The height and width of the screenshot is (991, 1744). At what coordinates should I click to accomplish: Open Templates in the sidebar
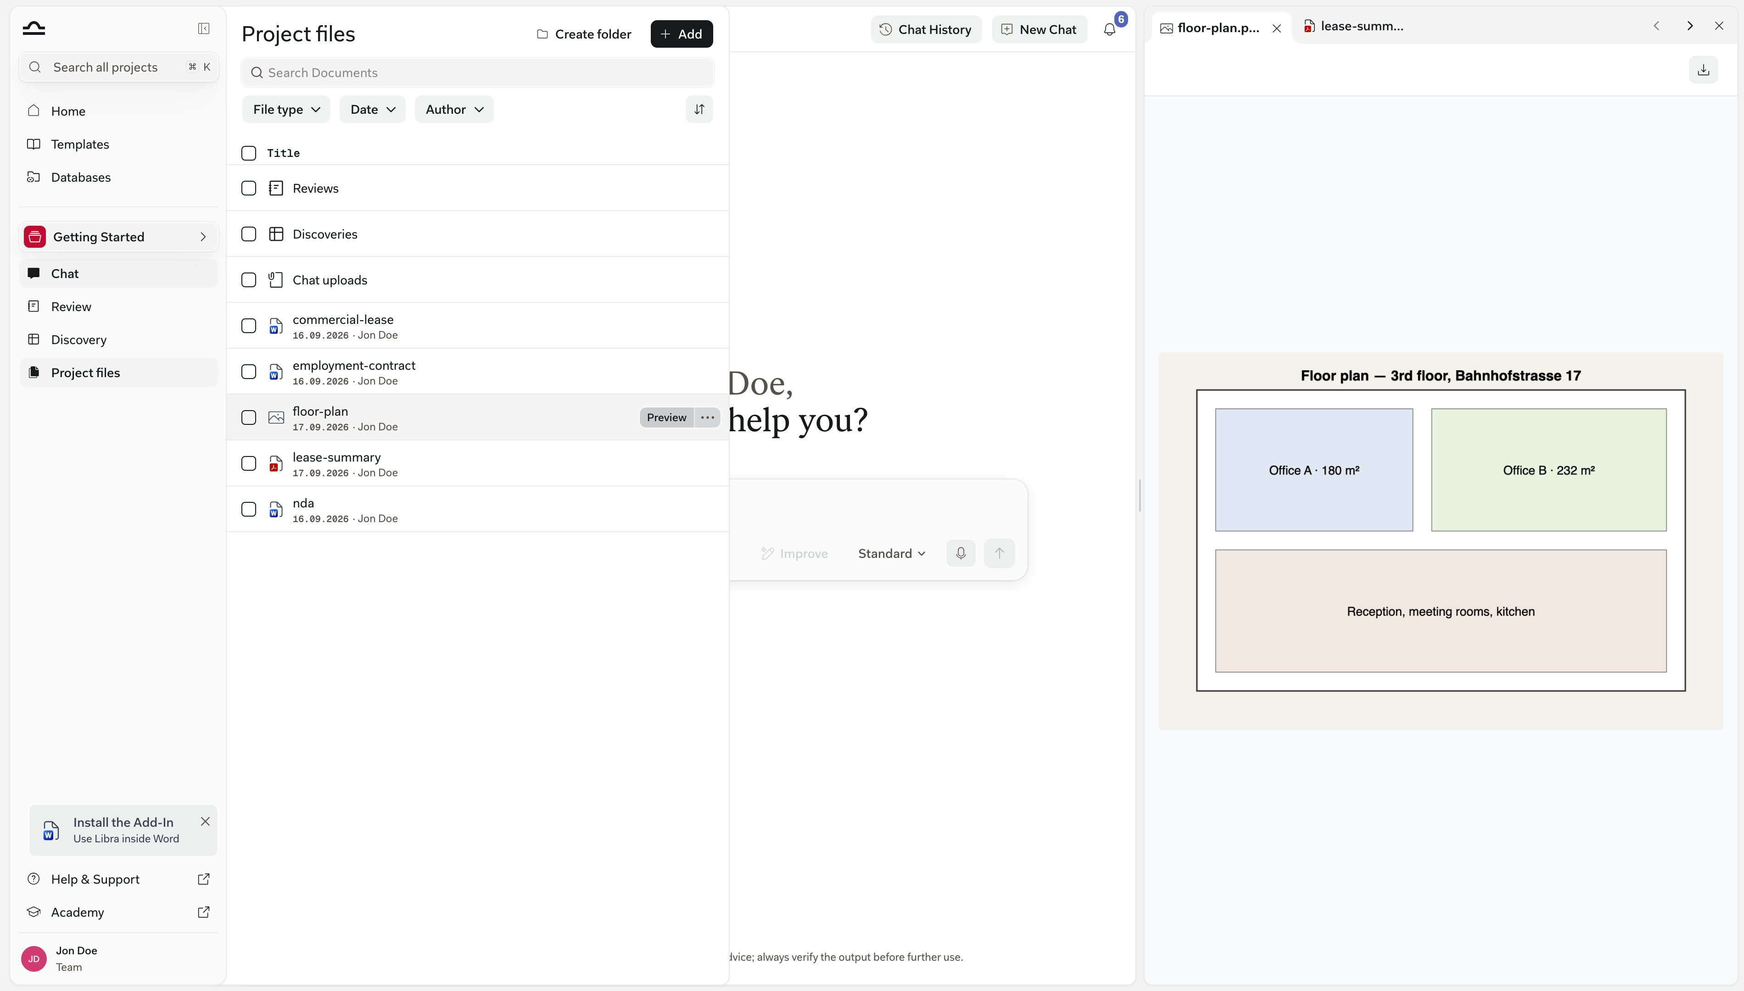pyautogui.click(x=118, y=145)
